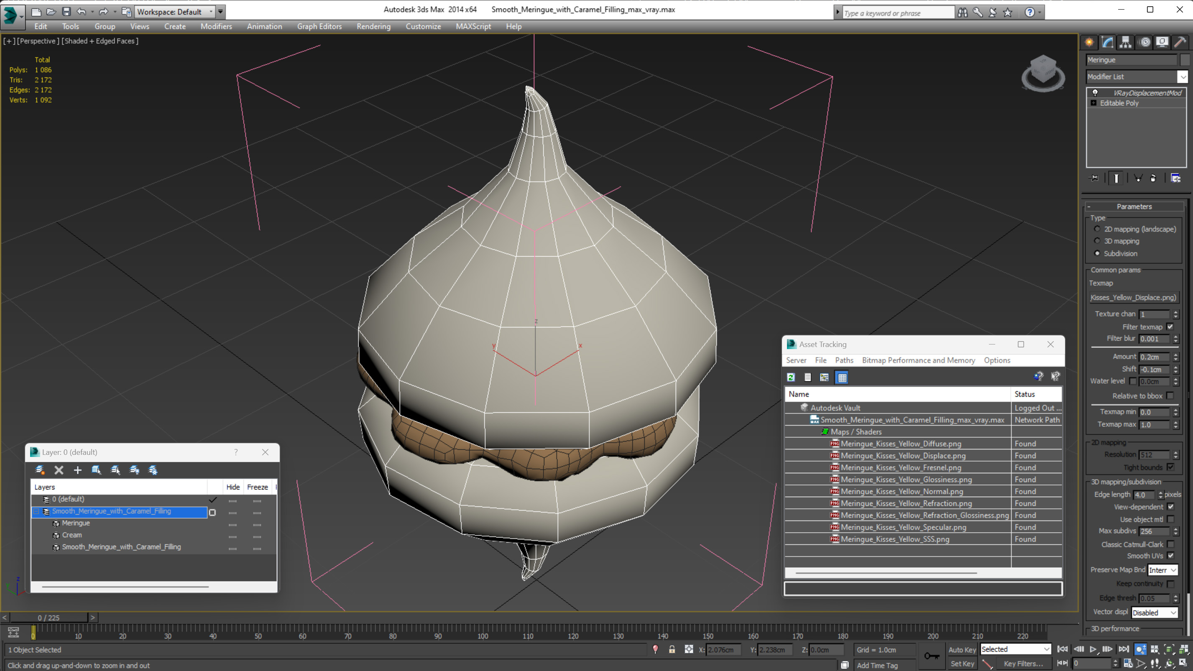Click the Set Keys large key icon

click(x=932, y=656)
